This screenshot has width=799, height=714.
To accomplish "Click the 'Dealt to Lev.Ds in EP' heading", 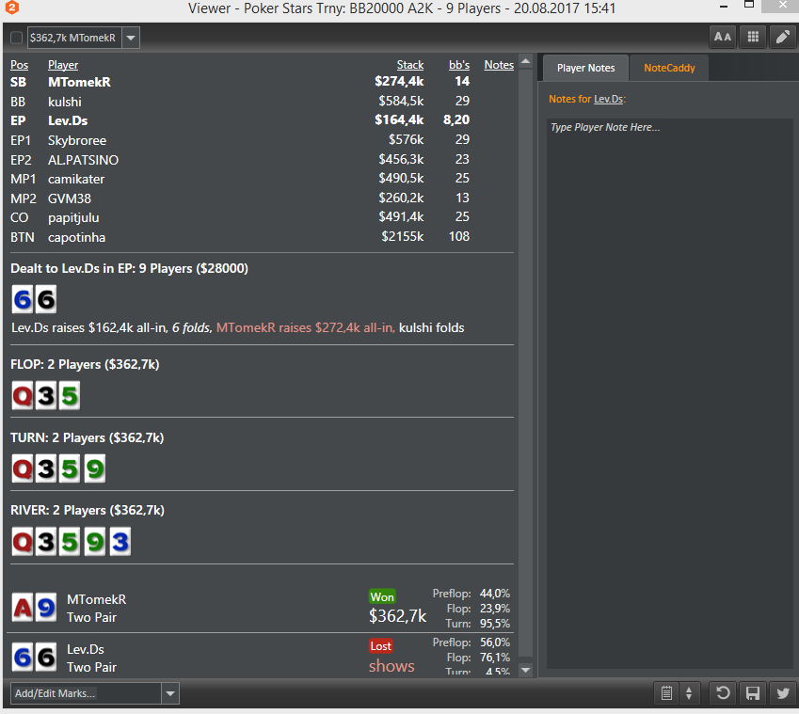I will pos(130,268).
